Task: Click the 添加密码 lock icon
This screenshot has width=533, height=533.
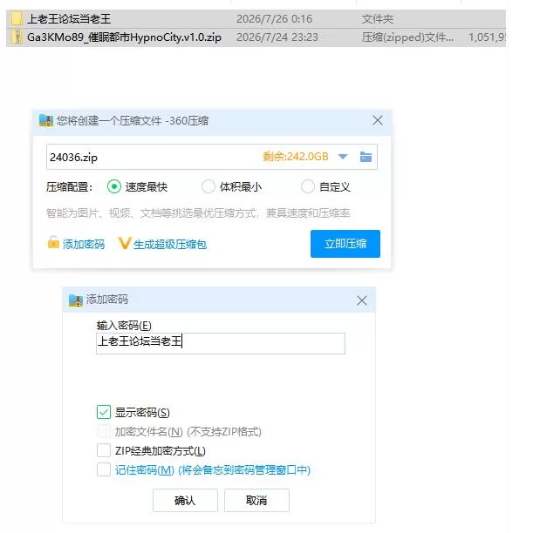Action: 53,242
